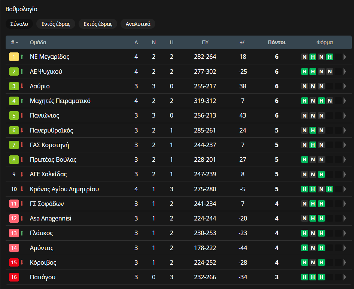
Task: Click the green up arrow beside Γλάυκος
Action: (x=22, y=233)
